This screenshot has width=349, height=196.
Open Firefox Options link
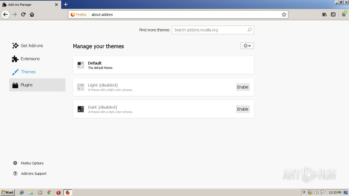point(32,163)
